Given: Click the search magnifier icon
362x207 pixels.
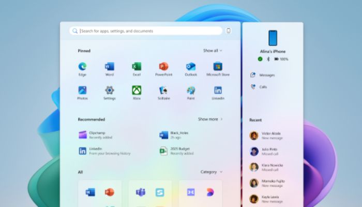Looking at the screenshot, I should pos(75,31).
